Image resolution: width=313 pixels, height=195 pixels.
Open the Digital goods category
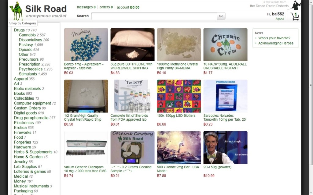pos(25,113)
